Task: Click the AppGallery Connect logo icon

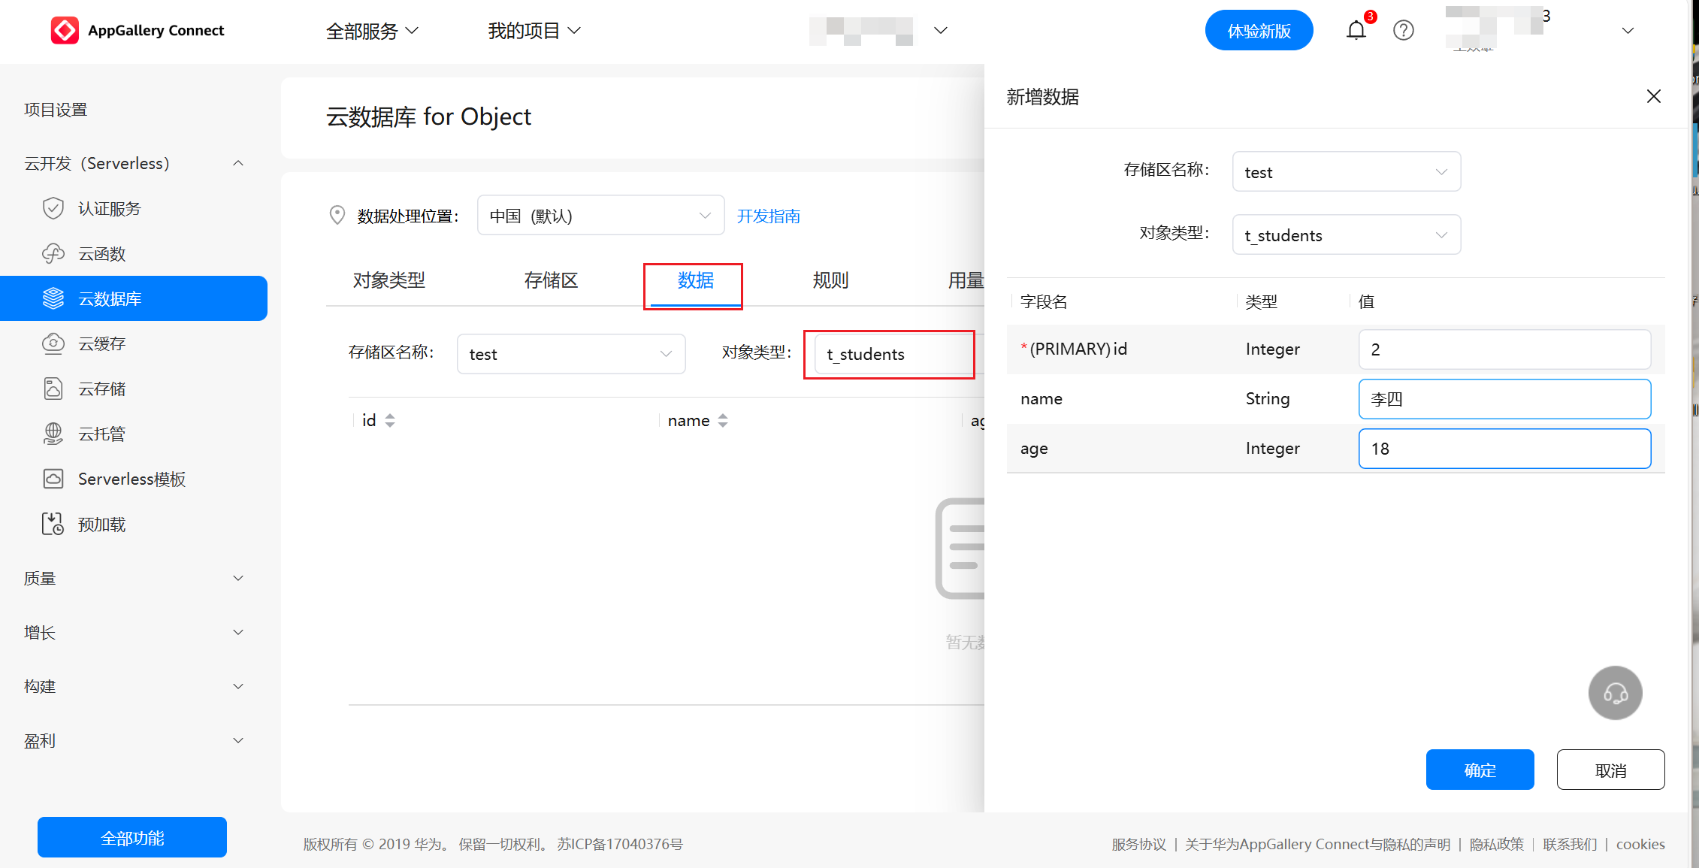Action: tap(65, 31)
